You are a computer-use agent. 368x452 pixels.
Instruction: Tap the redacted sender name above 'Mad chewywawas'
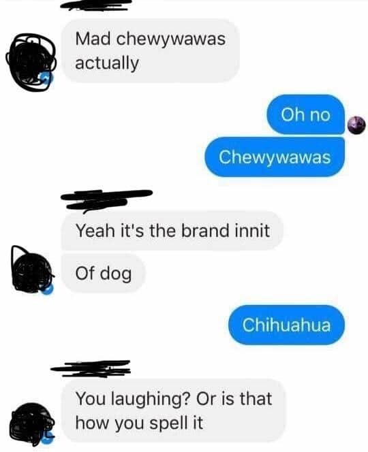97,5
